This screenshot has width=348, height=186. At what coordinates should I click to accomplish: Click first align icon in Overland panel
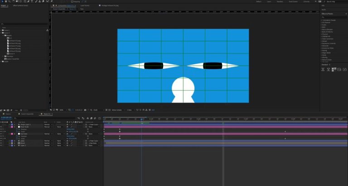coord(323,70)
